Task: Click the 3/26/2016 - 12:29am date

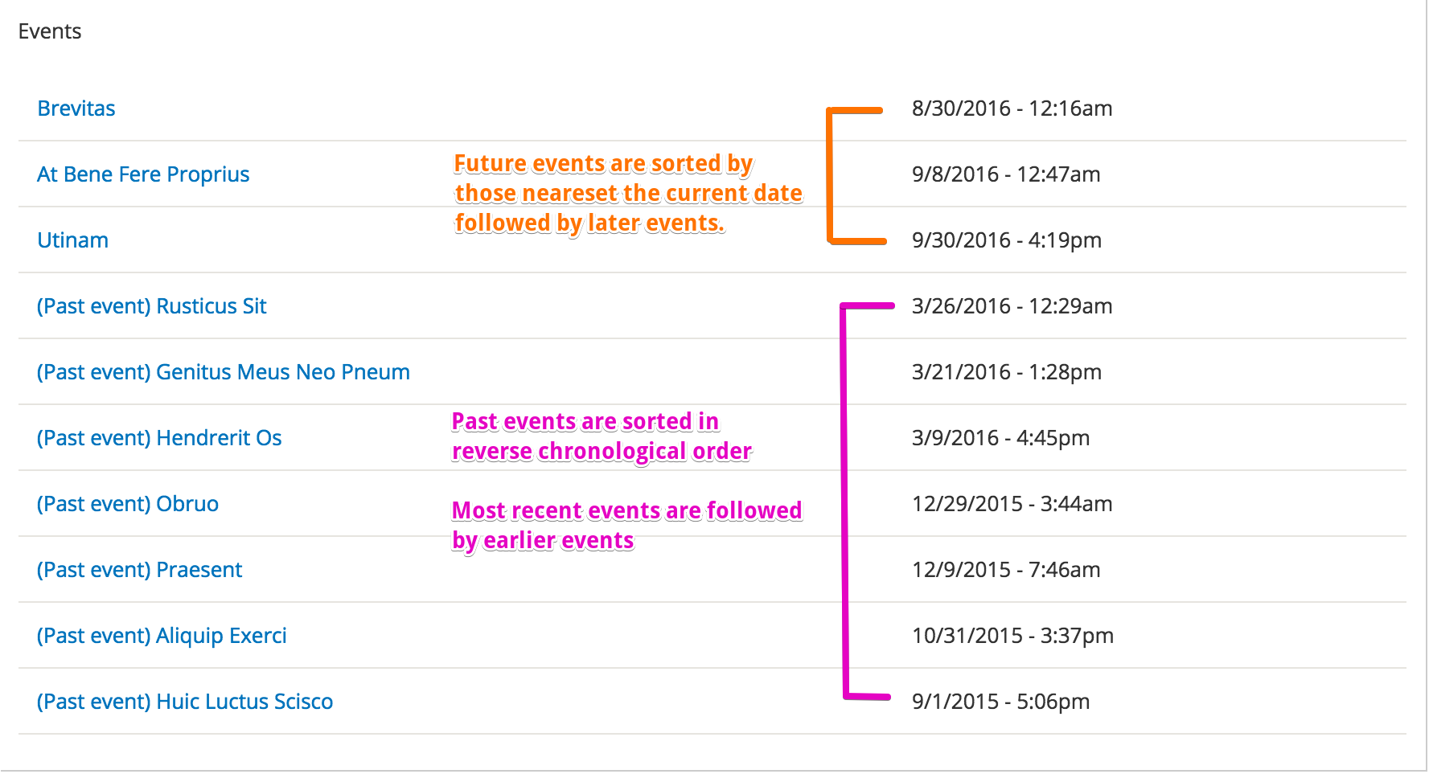Action: (x=1012, y=306)
